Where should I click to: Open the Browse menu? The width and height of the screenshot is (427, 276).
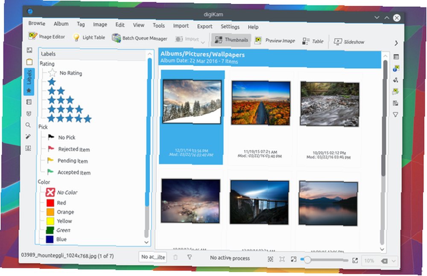pos(37,23)
